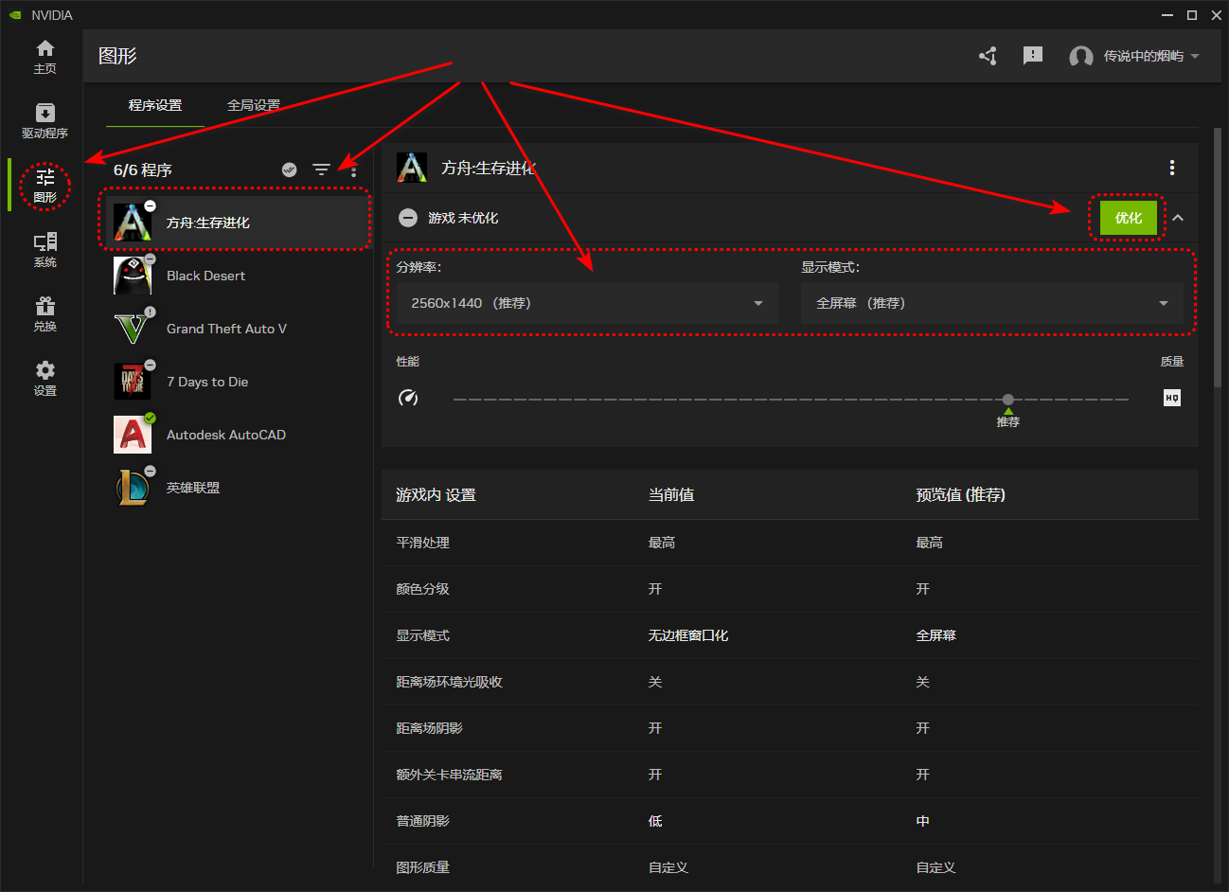Click the 预览值 (推荐) column header

(x=960, y=494)
